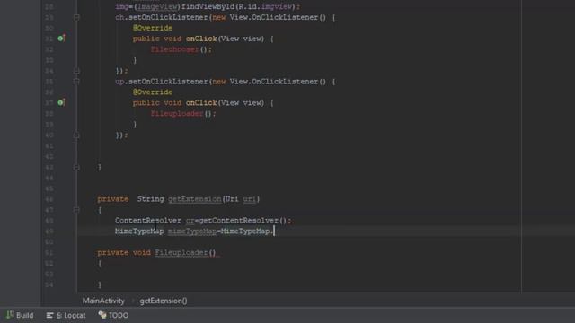Viewport: 575px width, 323px height.
Task: Click override gutter icon beside ch onClick method
Action: [61, 38]
